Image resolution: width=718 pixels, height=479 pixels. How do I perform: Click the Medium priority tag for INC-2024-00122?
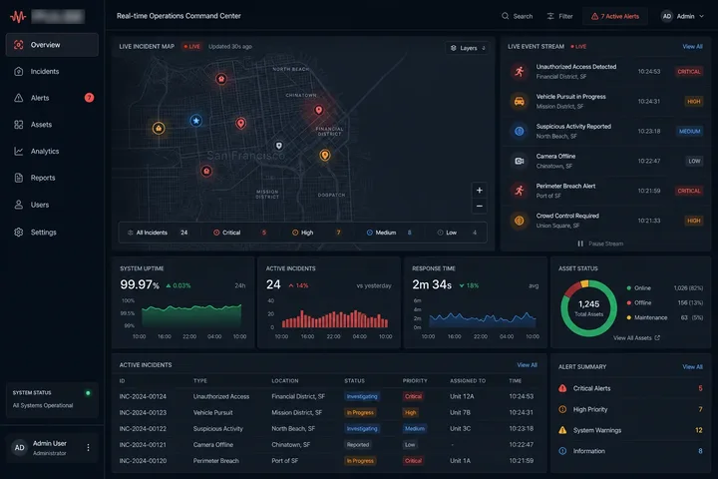[415, 429]
